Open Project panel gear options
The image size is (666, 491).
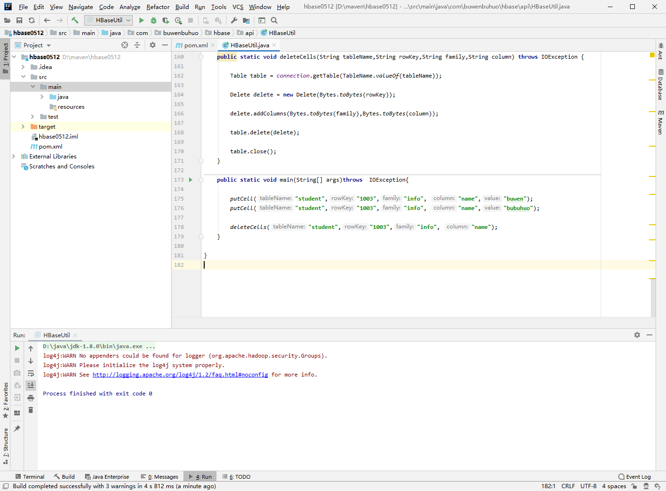[153, 45]
